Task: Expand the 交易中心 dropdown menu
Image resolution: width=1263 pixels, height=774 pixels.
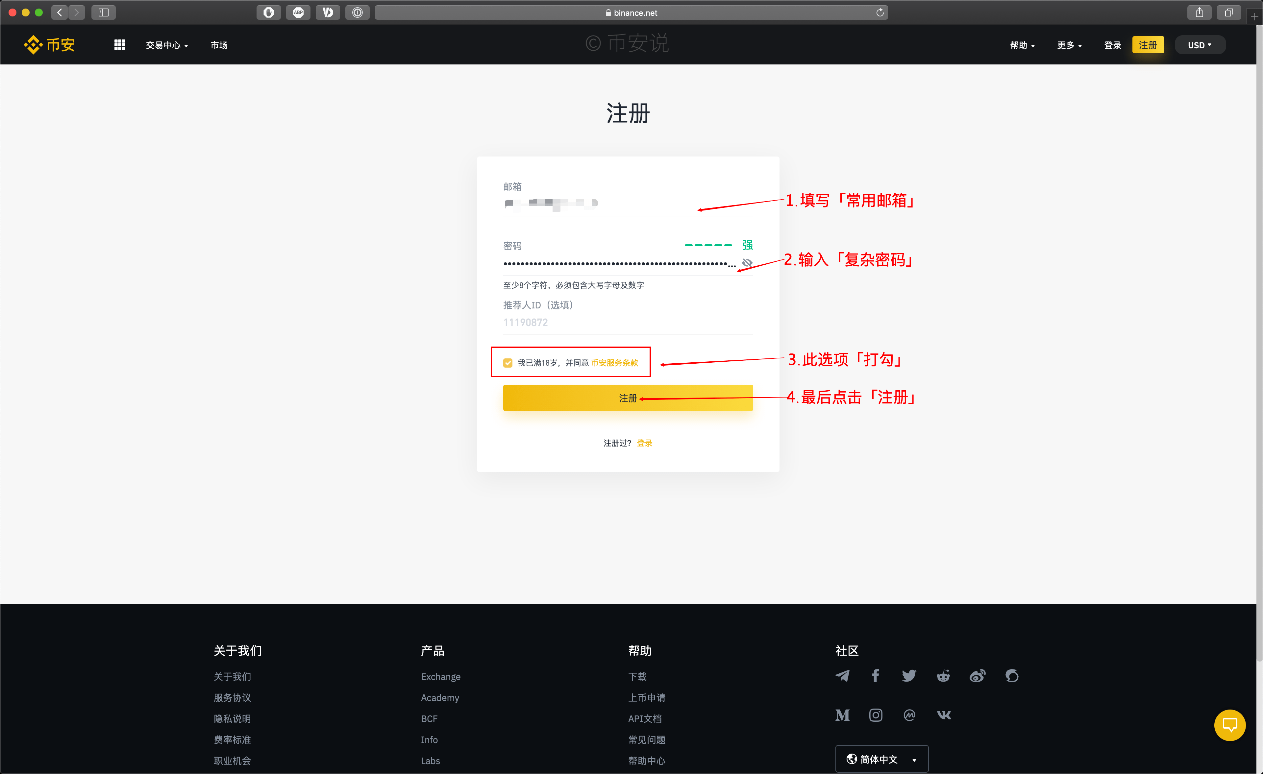Action: [166, 45]
